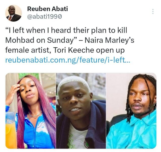Viewport: 161px width, 152px height.
Task: View photo of woman with purple hair
Action: pyautogui.click(x=31, y=111)
